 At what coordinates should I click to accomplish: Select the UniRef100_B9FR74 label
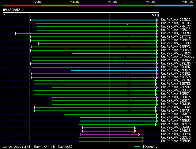tap(176, 94)
